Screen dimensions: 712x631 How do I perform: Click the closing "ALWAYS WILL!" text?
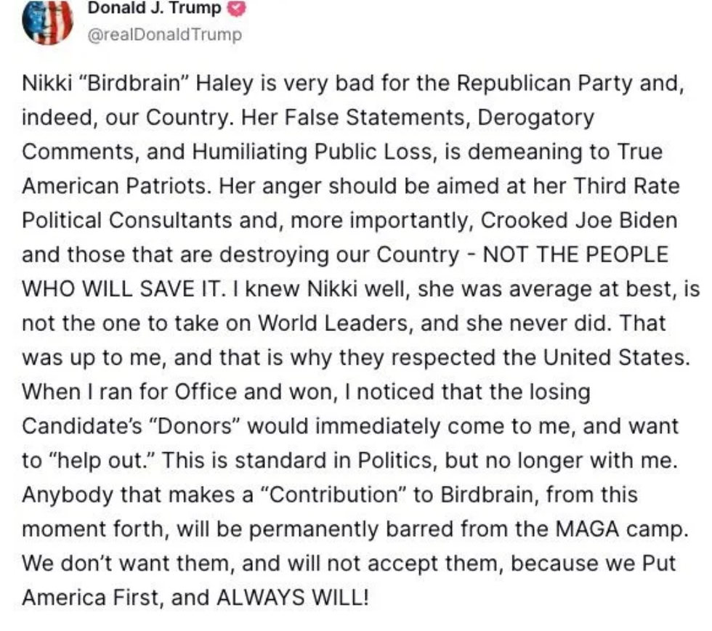coord(291,598)
